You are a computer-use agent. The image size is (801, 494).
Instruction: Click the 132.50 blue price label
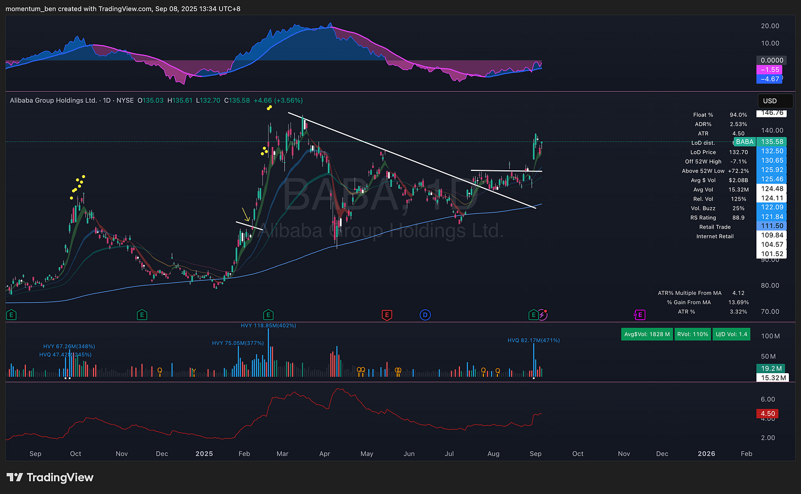click(772, 151)
